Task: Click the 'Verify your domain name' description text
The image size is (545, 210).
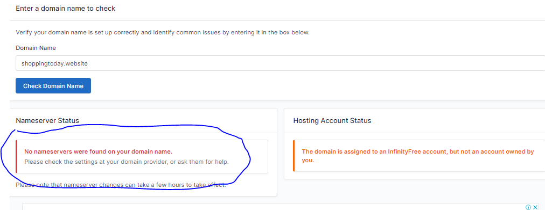Action: 163,33
